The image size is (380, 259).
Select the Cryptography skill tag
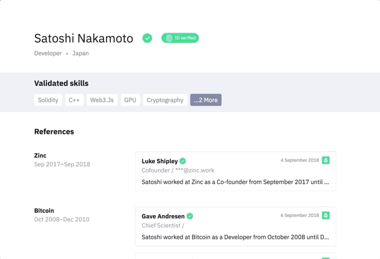coord(165,100)
